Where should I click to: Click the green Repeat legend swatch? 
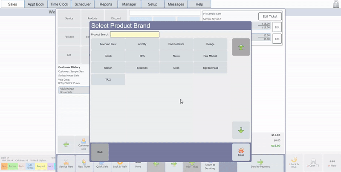pyautogui.click(x=13, y=166)
